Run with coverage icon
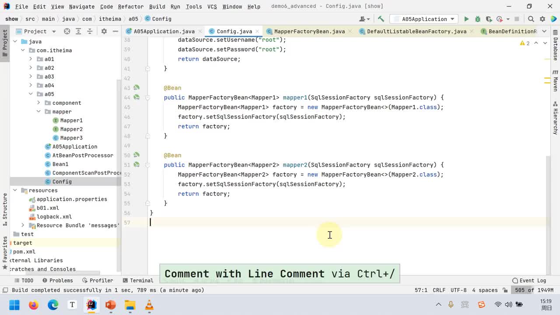The height and width of the screenshot is (315, 560). 489,19
